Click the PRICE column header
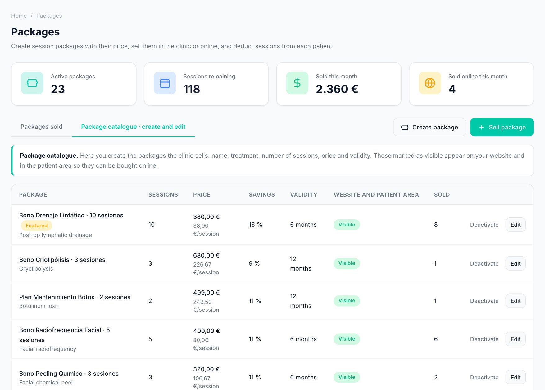This screenshot has width=545, height=390. (x=202, y=195)
